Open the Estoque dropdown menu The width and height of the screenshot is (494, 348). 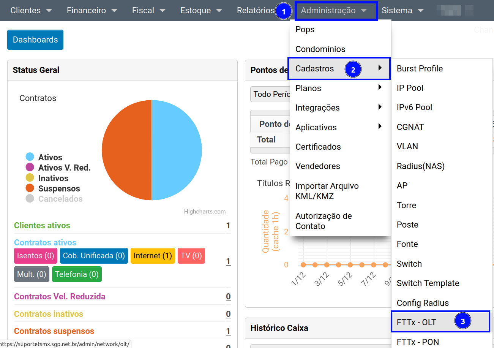click(201, 11)
